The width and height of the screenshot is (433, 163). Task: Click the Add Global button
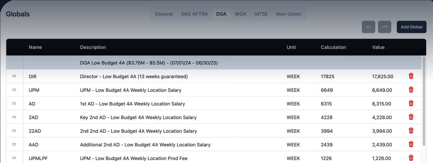tap(412, 27)
